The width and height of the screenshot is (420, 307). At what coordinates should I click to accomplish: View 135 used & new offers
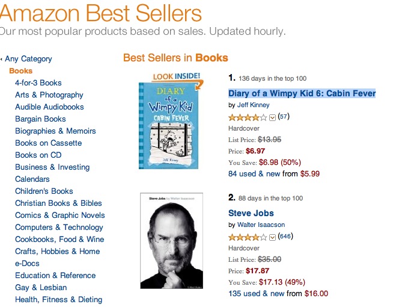(257, 294)
